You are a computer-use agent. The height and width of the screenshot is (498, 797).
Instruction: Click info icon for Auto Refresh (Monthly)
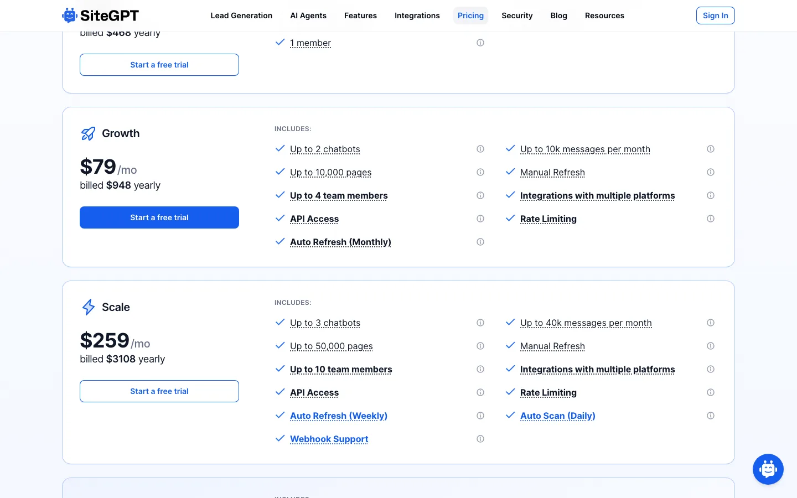[480, 242]
